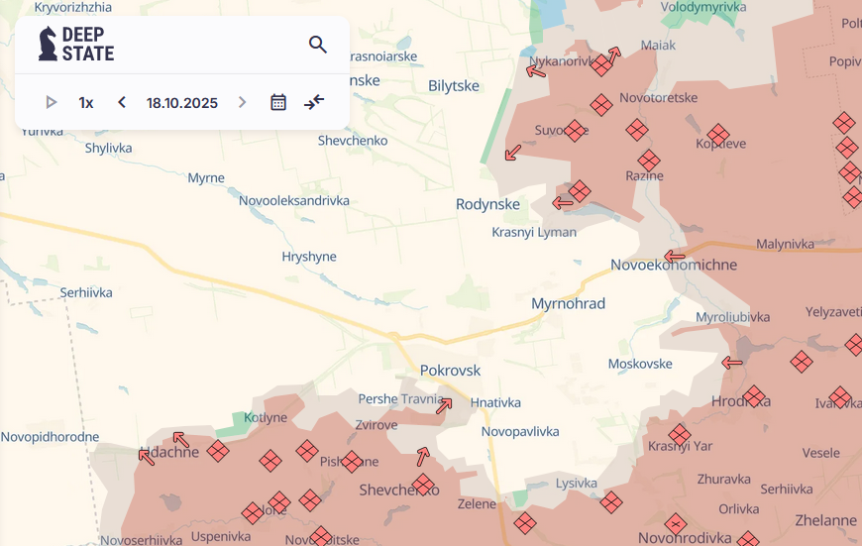Click the Novoekonomichne label

674,265
